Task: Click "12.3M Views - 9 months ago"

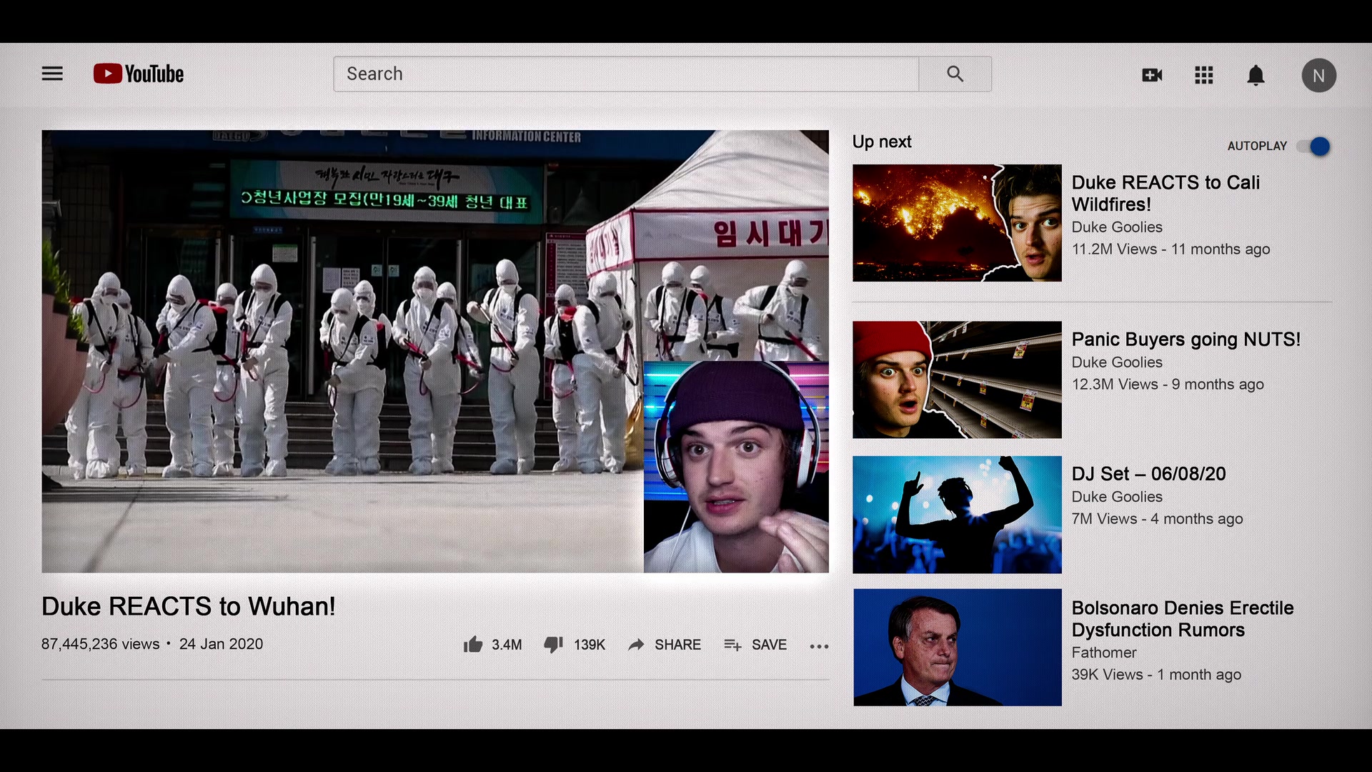Action: (x=1168, y=384)
